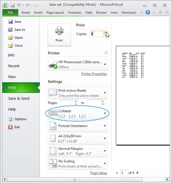Click the print preview page thumbnail
Viewport: 172px width, 184px height.
143,95
